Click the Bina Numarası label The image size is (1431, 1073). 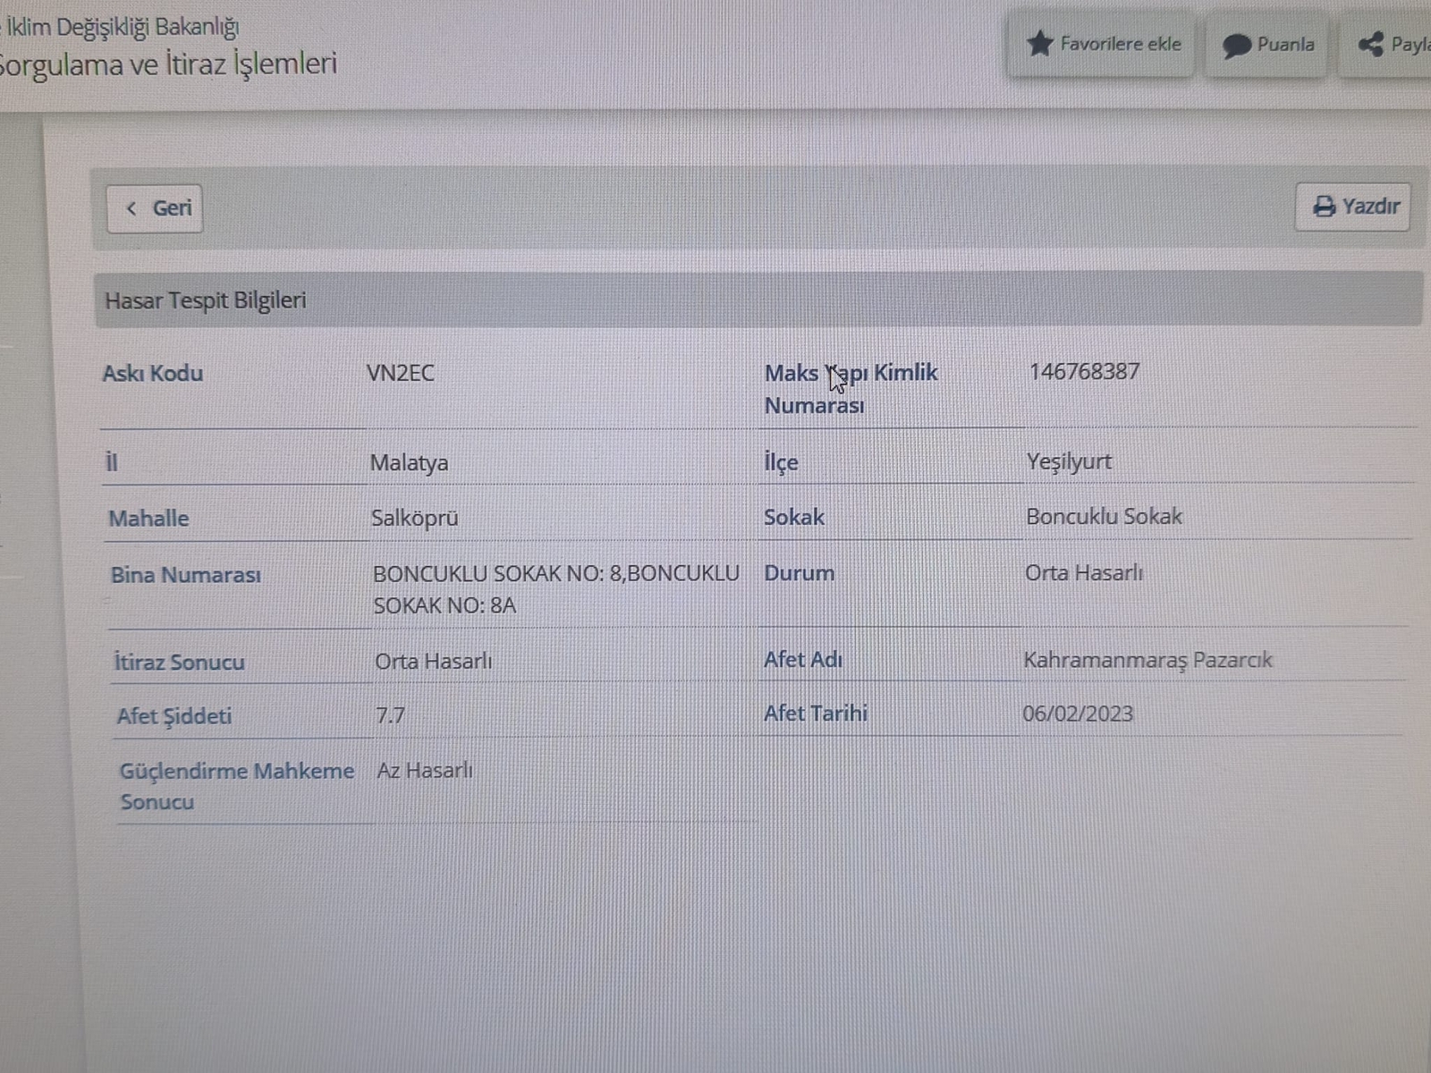coord(185,575)
